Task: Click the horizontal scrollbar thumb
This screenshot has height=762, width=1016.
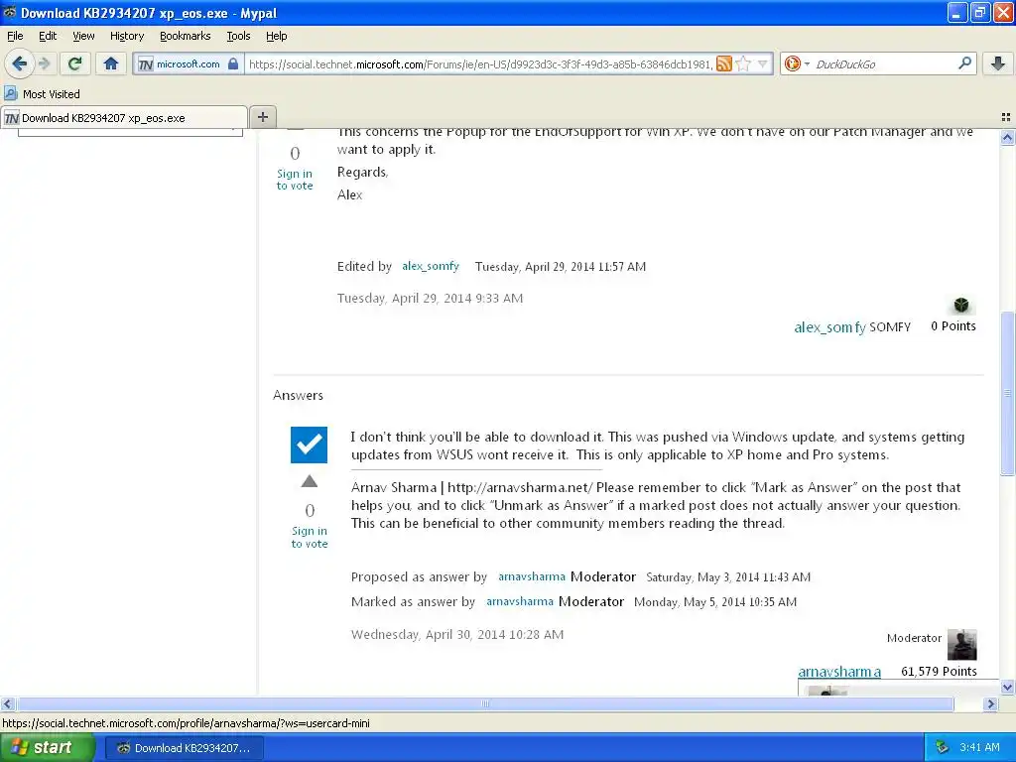Action: click(484, 703)
